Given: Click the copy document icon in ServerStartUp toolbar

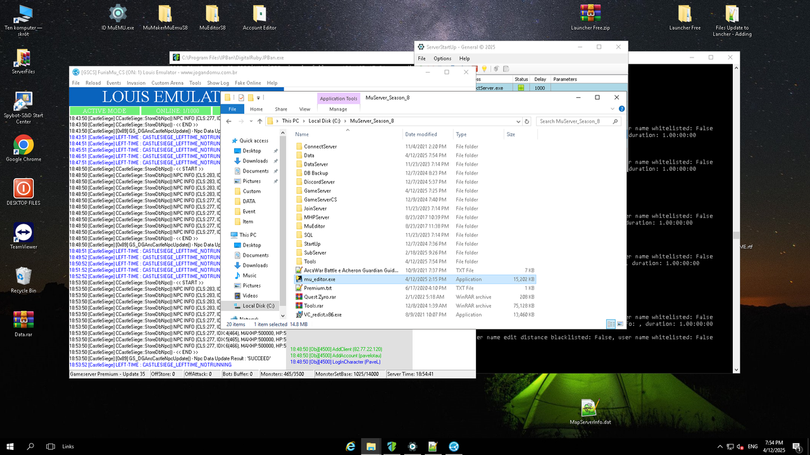Looking at the screenshot, I should point(506,68).
